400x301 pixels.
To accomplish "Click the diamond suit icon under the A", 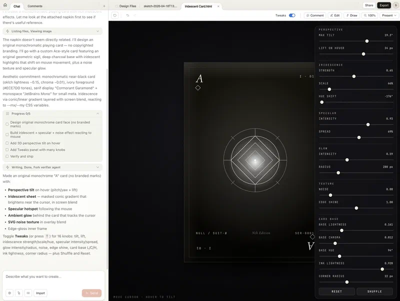I will (x=198, y=88).
